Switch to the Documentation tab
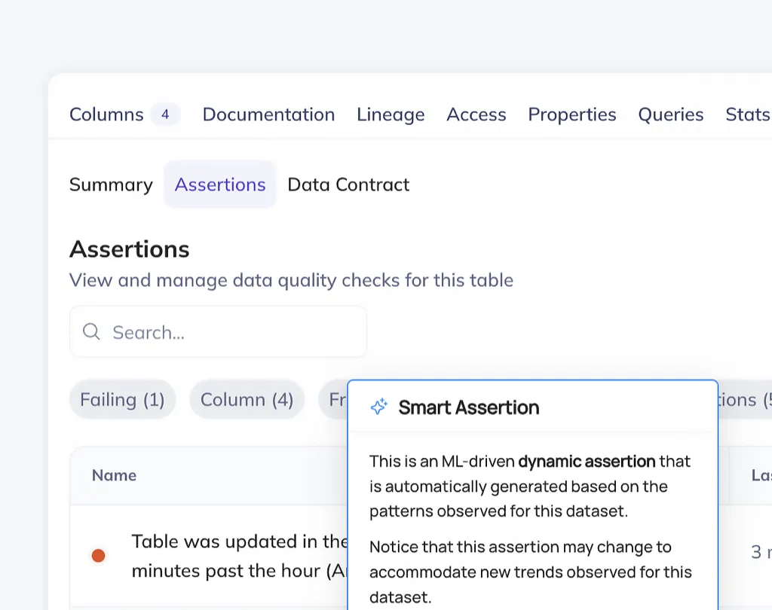This screenshot has height=610, width=772. [268, 114]
